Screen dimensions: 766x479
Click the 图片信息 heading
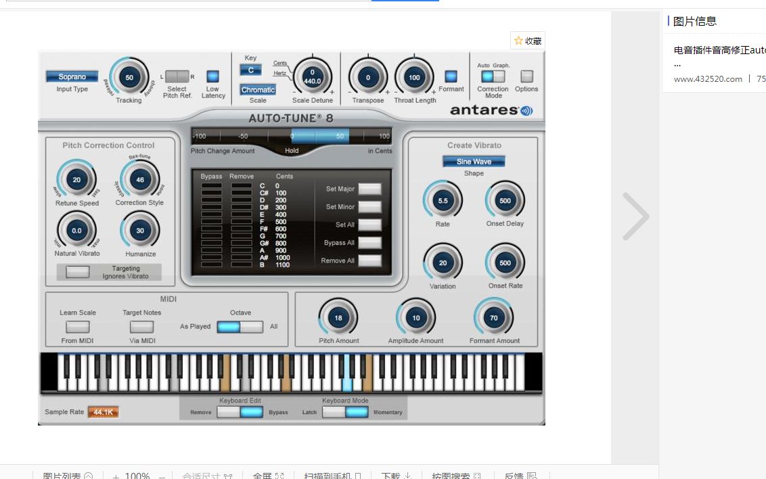point(695,22)
